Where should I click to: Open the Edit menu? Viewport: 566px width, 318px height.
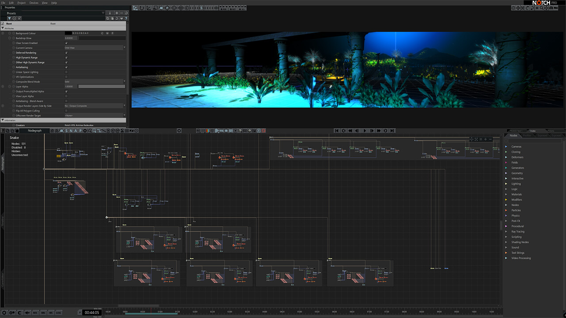pyautogui.click(x=11, y=3)
